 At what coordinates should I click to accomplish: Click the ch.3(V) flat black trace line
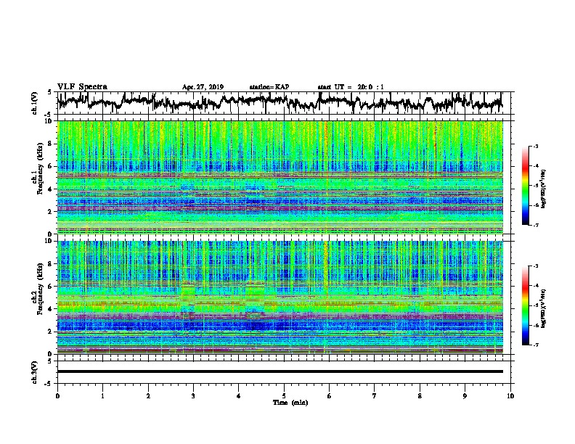pos(280,371)
